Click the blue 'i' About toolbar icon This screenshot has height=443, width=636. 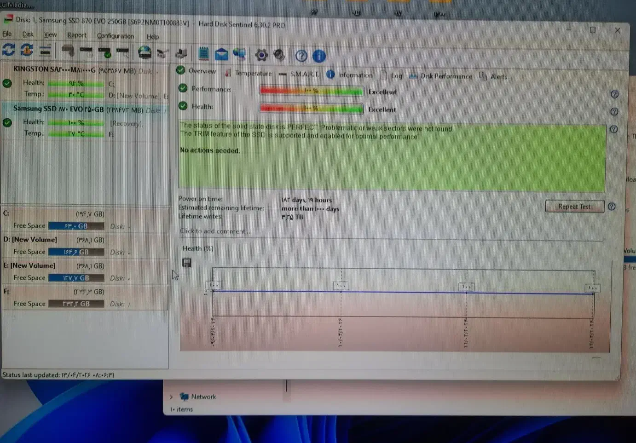pos(319,56)
